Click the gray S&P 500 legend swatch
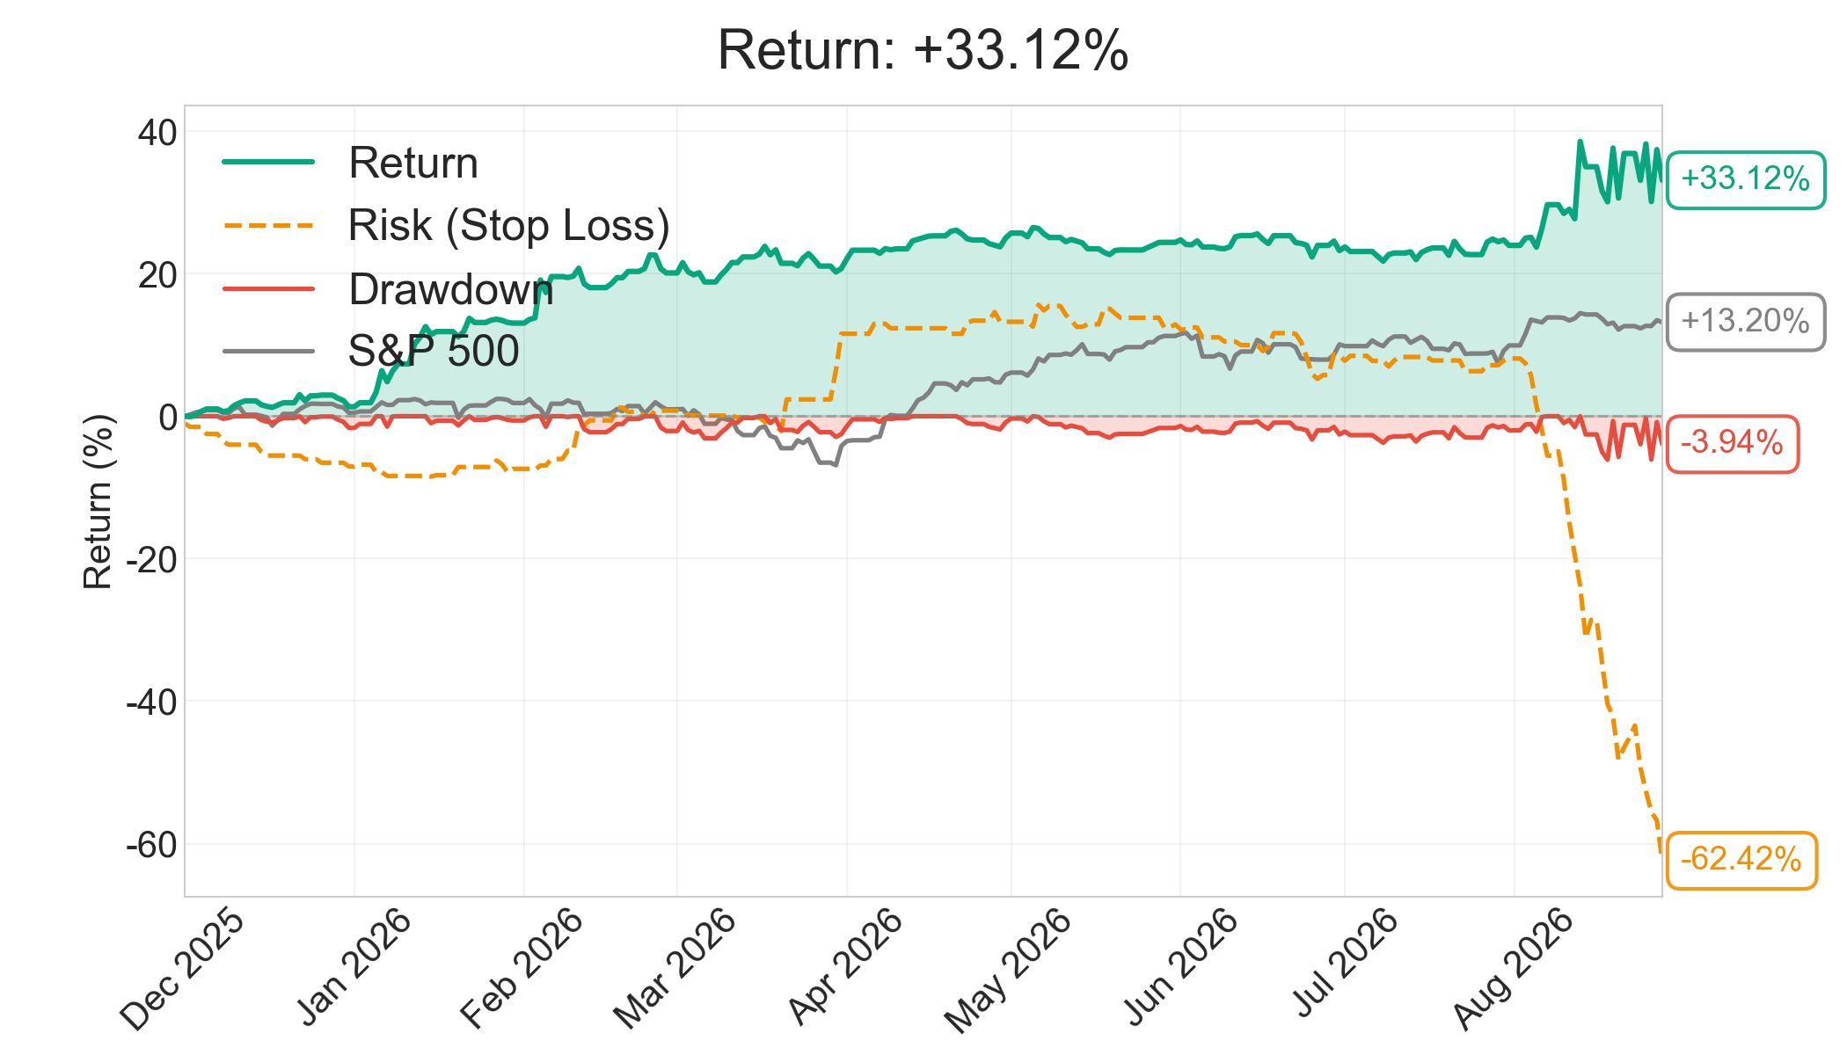This screenshot has width=1847, height=1055. coord(268,351)
